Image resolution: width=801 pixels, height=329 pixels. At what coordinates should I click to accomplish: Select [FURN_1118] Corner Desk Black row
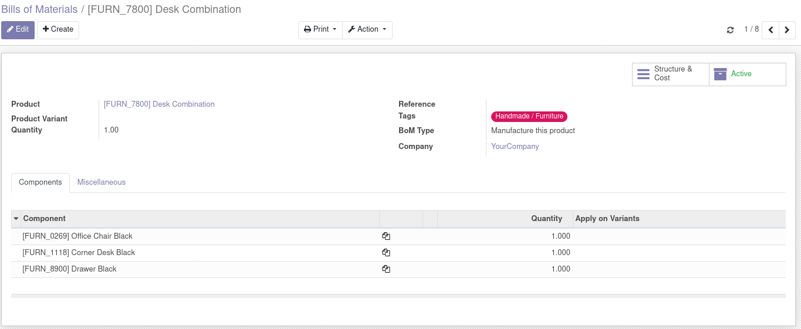pyautogui.click(x=398, y=253)
